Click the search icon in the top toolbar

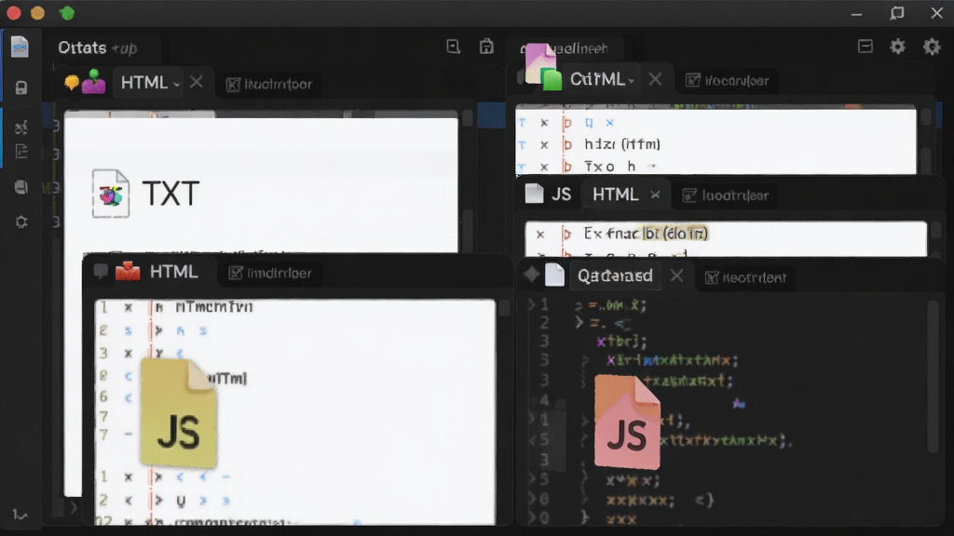click(454, 47)
